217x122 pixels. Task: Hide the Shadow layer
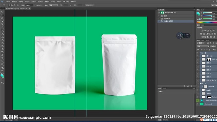[198, 94]
